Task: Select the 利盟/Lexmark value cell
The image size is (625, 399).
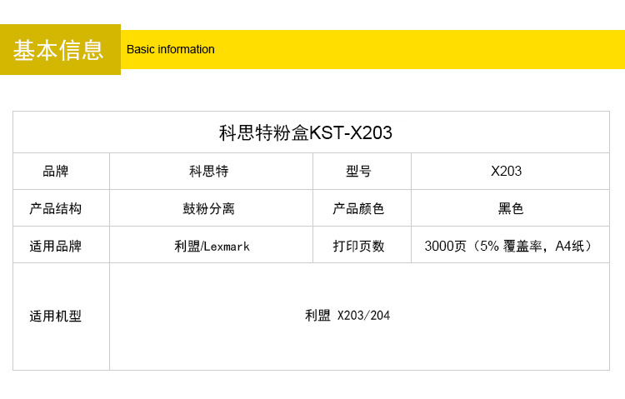Action: point(212,246)
